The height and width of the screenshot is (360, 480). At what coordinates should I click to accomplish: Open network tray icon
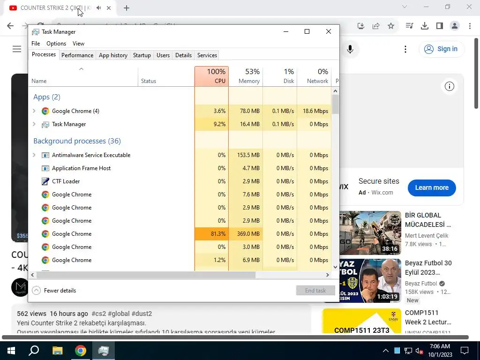pyautogui.click(x=408, y=351)
